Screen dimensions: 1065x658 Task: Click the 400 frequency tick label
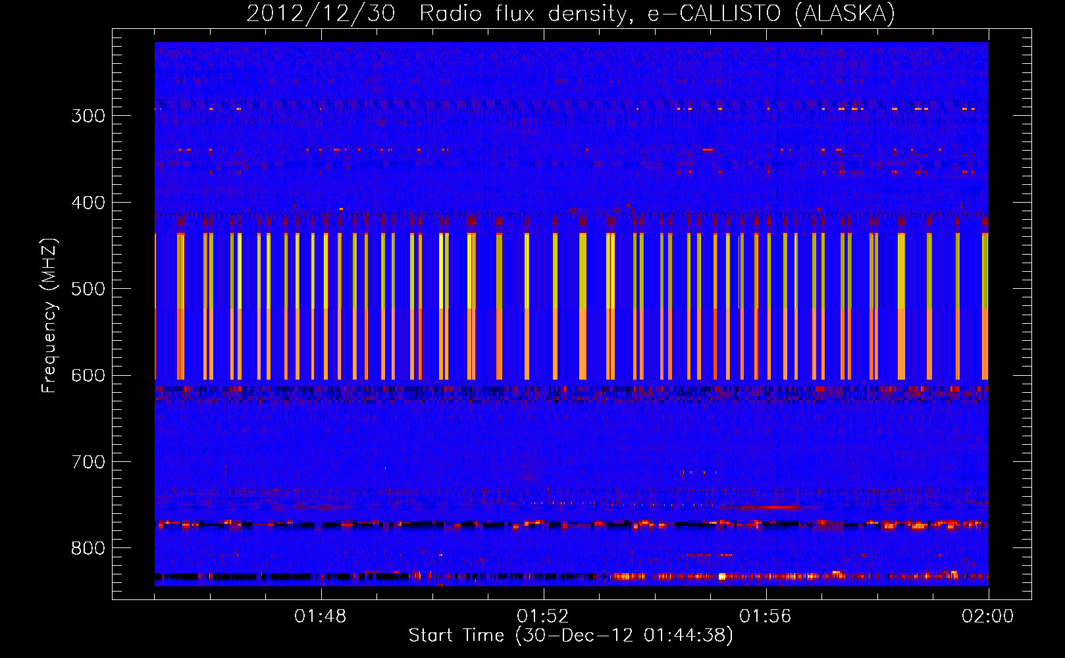tap(88, 203)
